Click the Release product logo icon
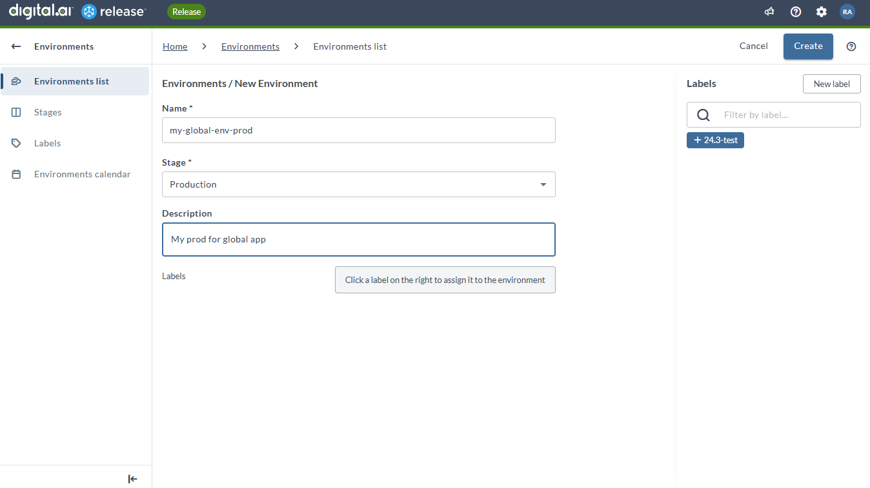Image resolution: width=870 pixels, height=488 pixels. pyautogui.click(x=89, y=12)
